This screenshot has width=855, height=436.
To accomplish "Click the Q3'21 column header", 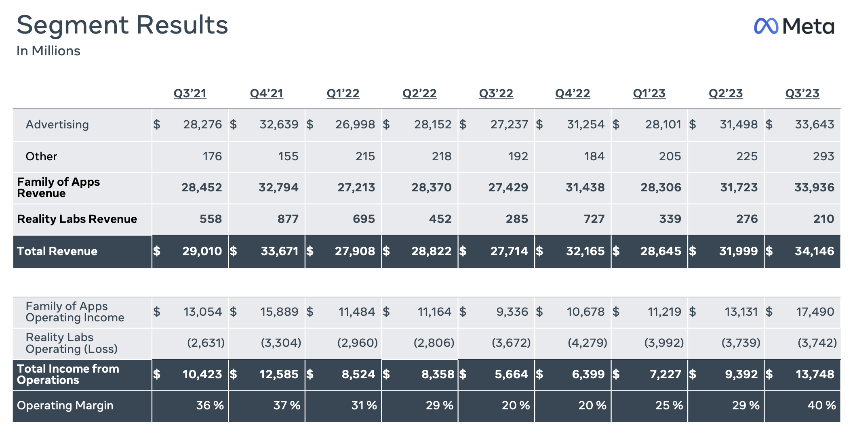I will click(190, 93).
